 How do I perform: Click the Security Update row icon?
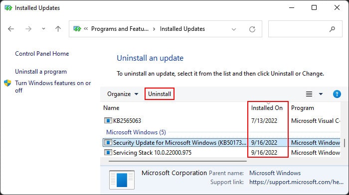(108, 142)
